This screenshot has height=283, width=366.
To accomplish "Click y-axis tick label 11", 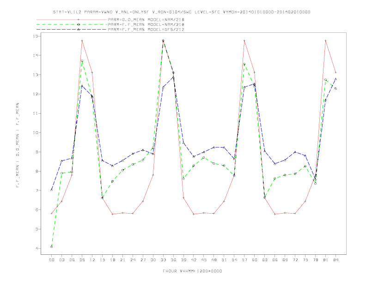I will (x=35, y=113).
